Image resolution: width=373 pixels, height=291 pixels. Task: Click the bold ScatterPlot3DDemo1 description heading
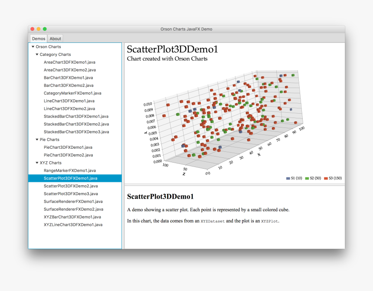click(x=160, y=196)
